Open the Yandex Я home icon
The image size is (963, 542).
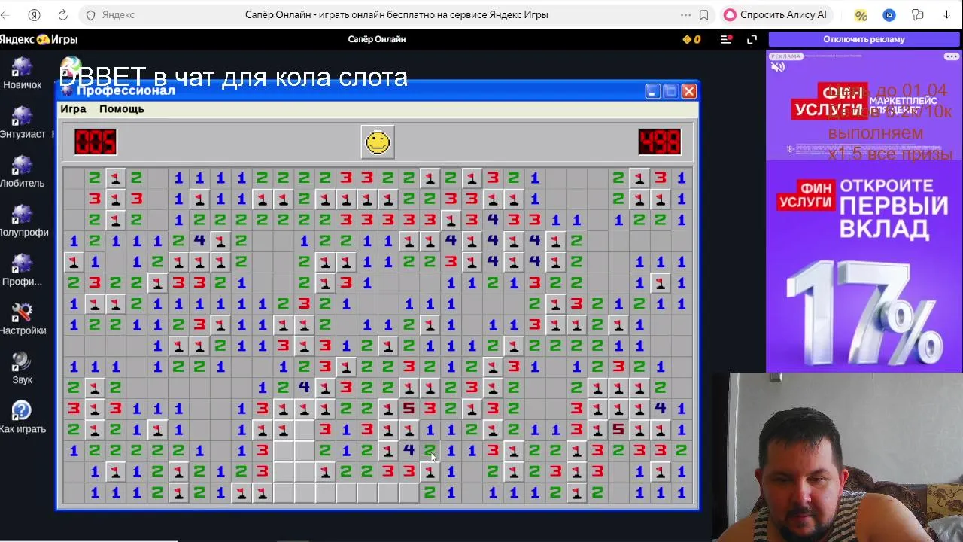pyautogui.click(x=34, y=14)
